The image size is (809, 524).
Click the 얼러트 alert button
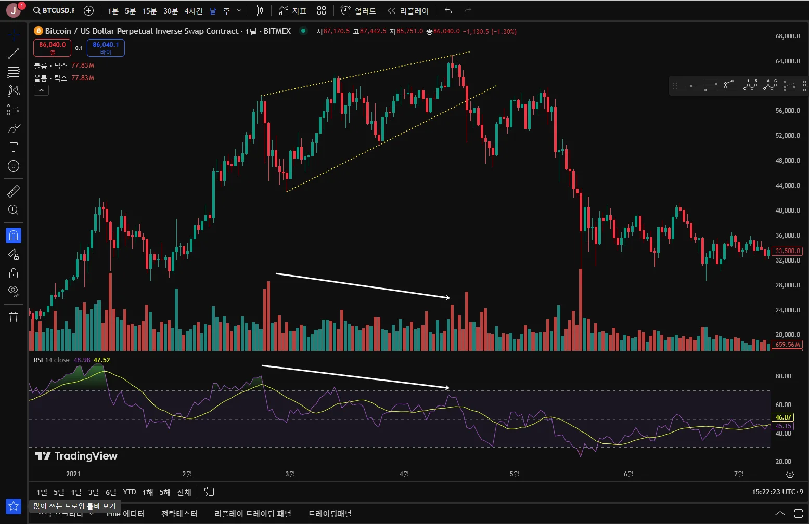(358, 11)
